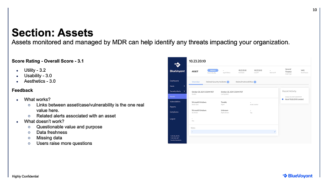Viewport: 329px width, 185px height.
Task: Select Cases in the sidebar
Action: (x=172, y=86)
